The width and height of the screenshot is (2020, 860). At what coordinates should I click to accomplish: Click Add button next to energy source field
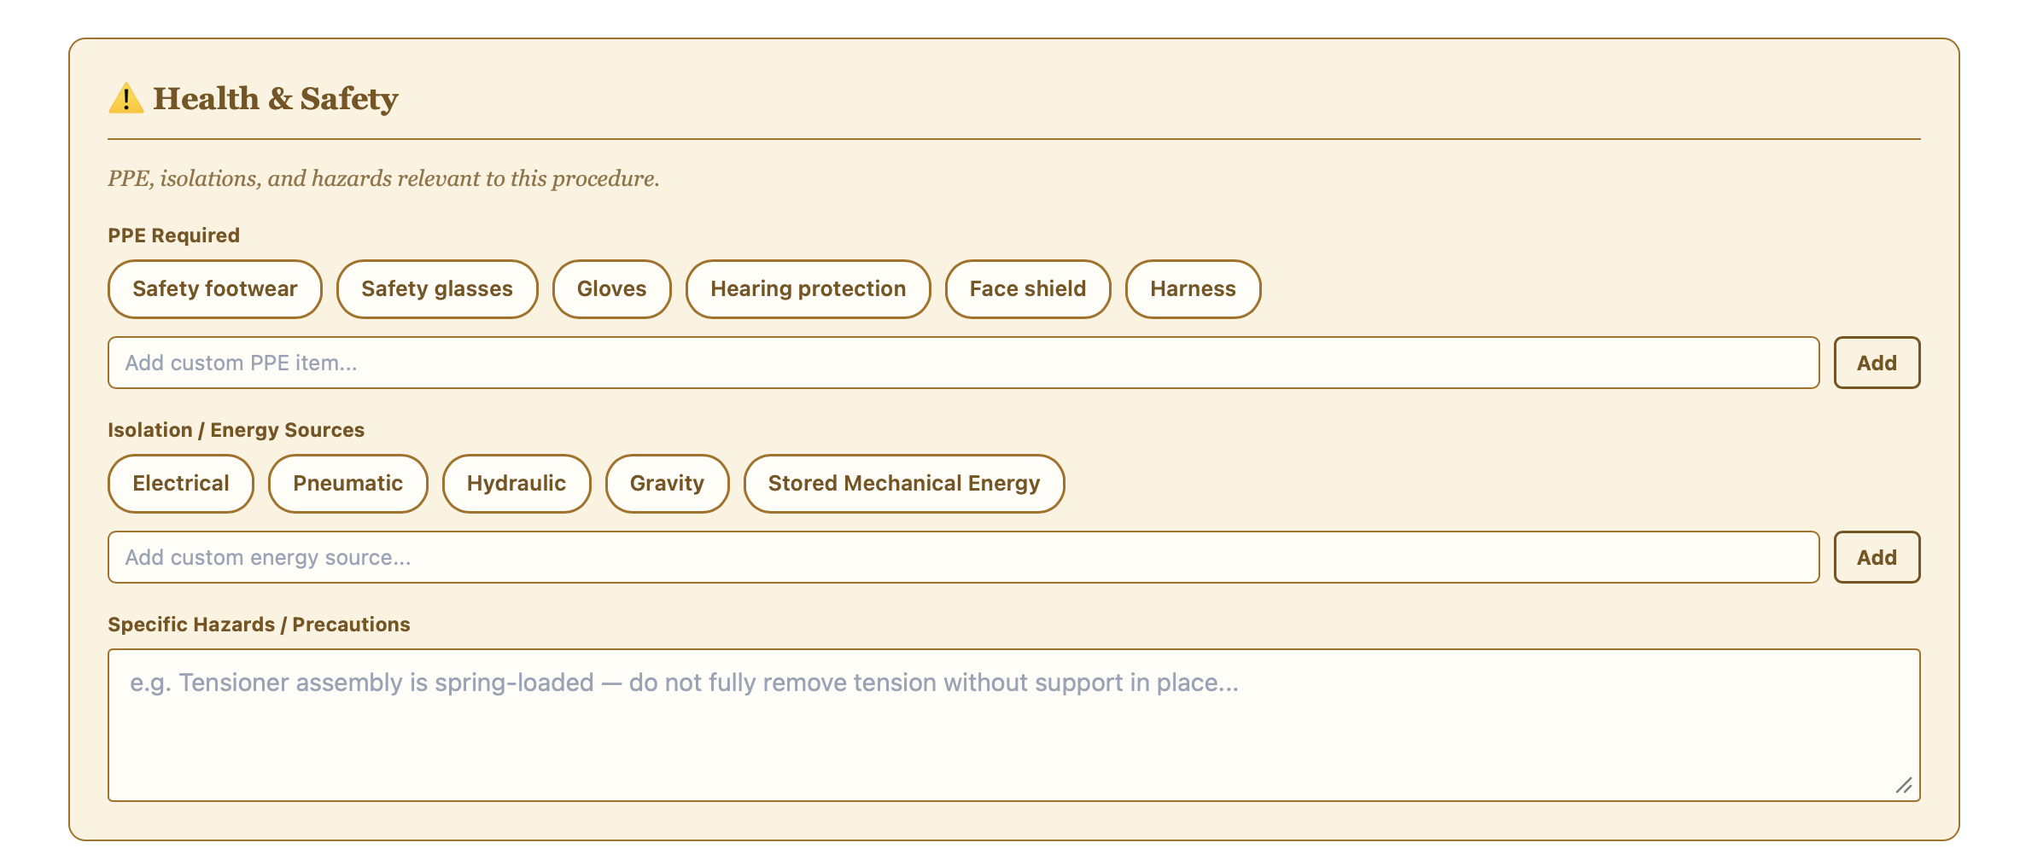[x=1877, y=557]
